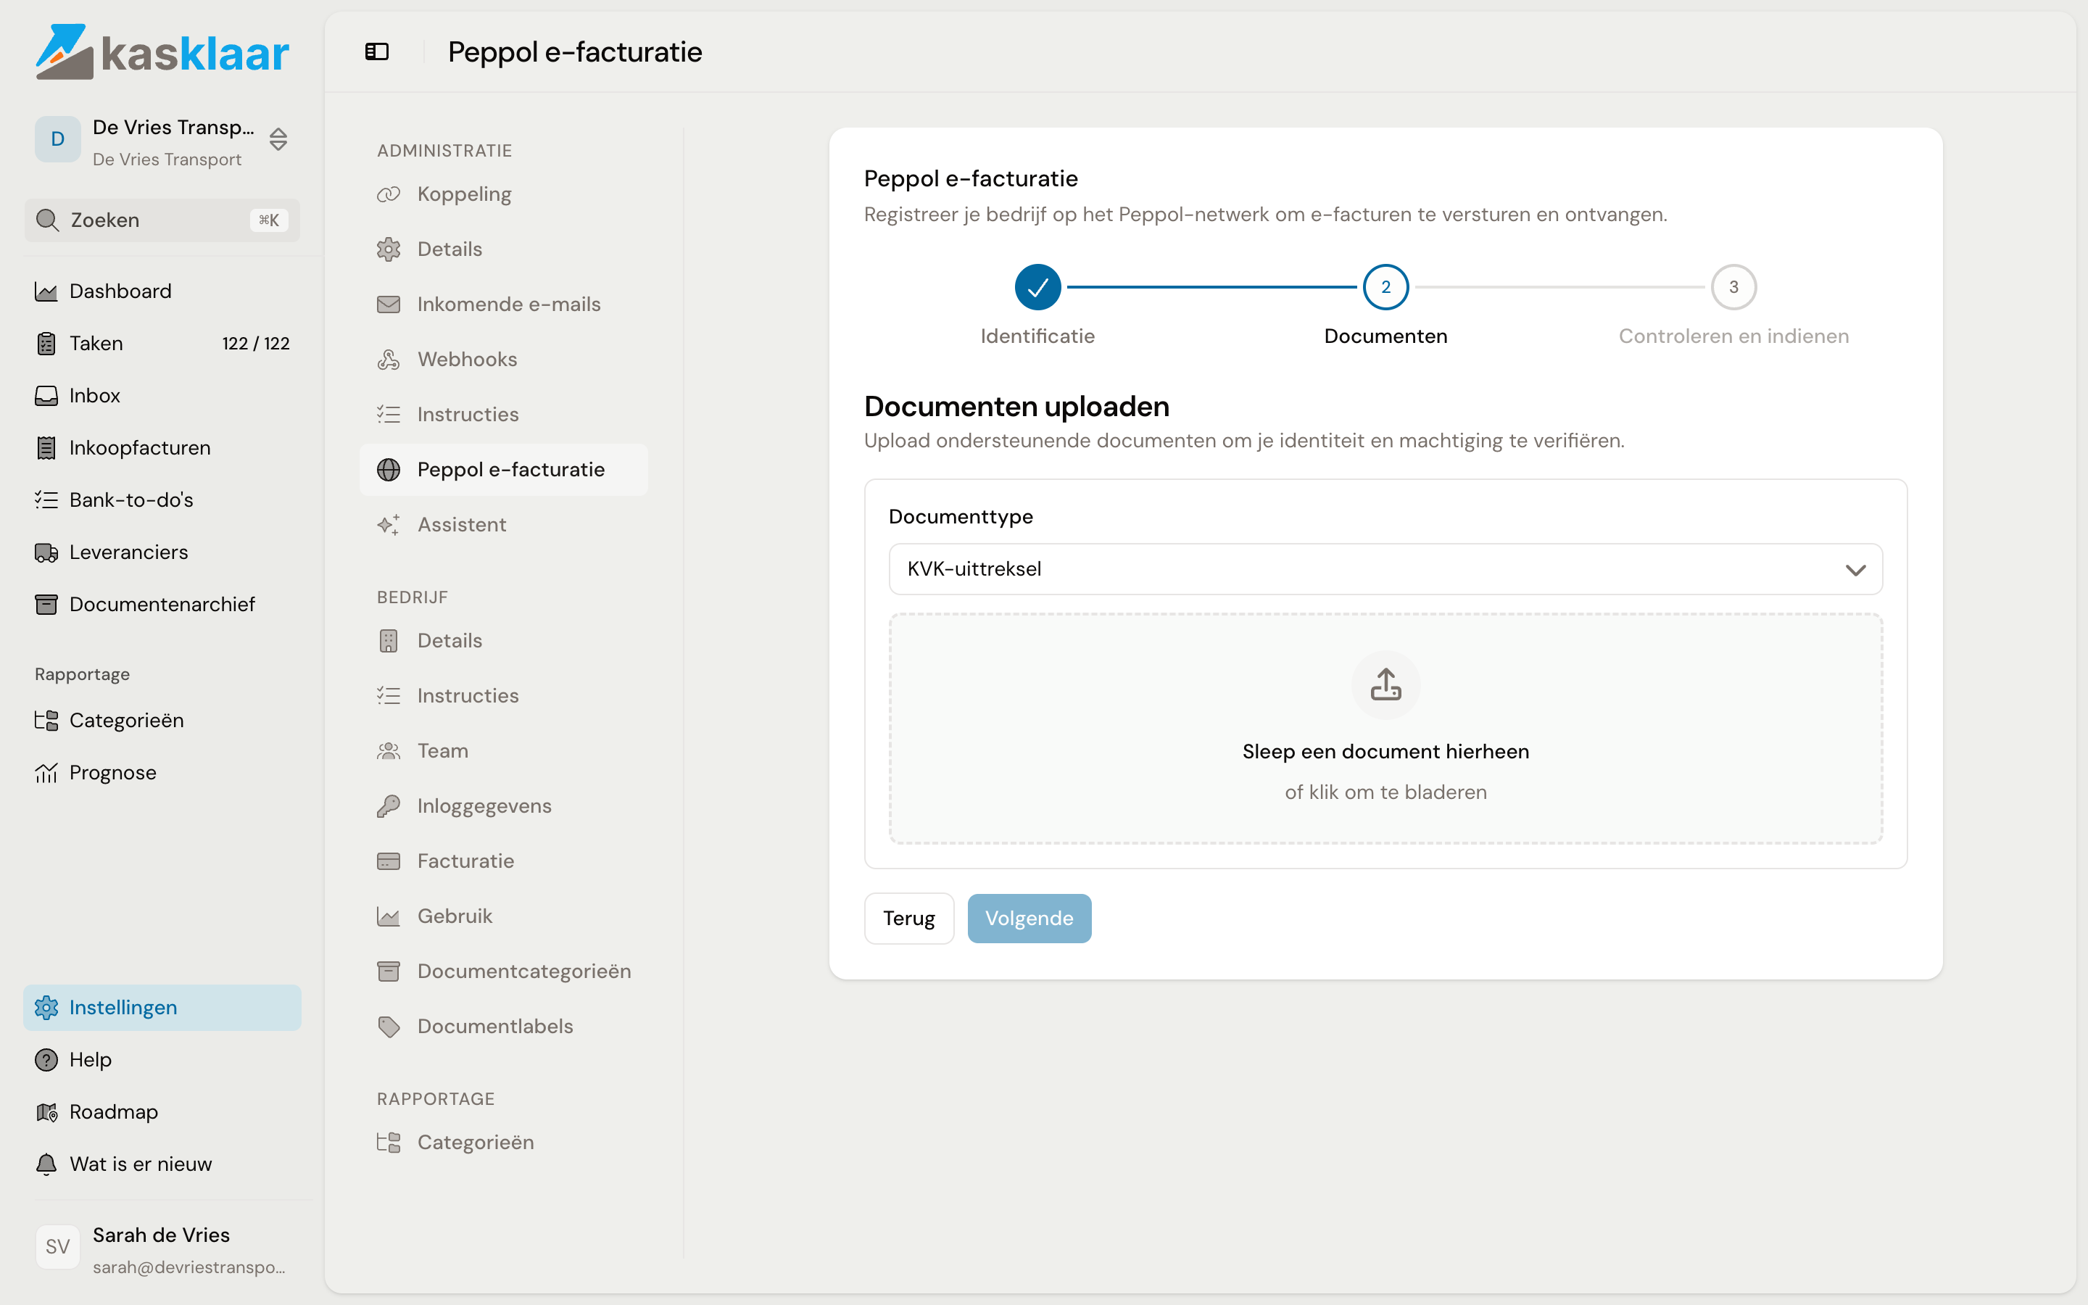This screenshot has width=2088, height=1305.
Task: Click the Wat is er nieuw bell
Action: pyautogui.click(x=46, y=1164)
